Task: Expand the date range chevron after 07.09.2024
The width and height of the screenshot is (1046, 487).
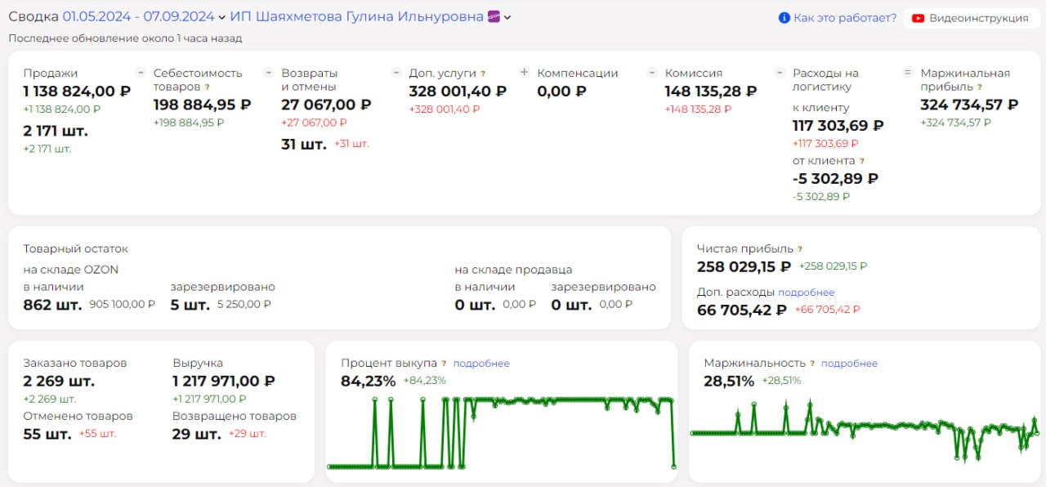Action: point(222,18)
